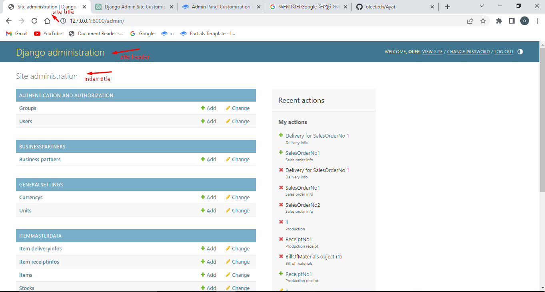
Task: Click the green plus Add for Groups
Action: pos(208,108)
